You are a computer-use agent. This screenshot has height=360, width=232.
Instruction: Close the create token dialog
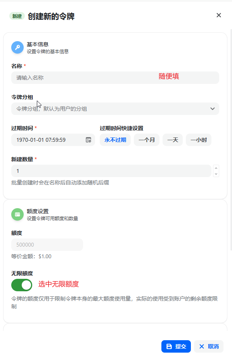pyautogui.click(x=219, y=15)
